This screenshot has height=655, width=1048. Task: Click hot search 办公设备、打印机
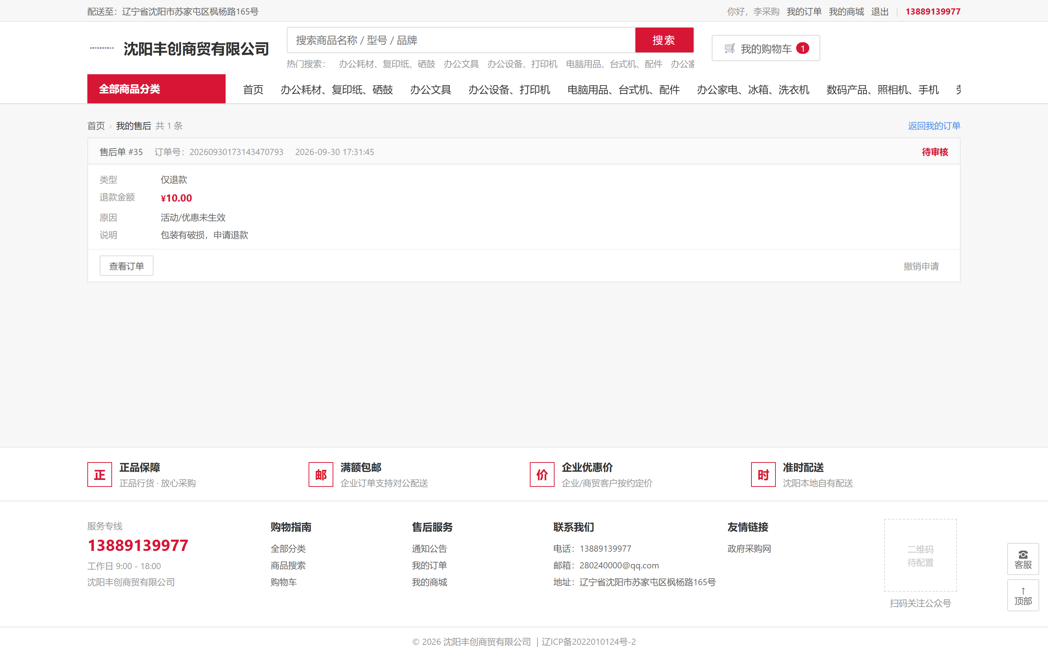point(522,64)
